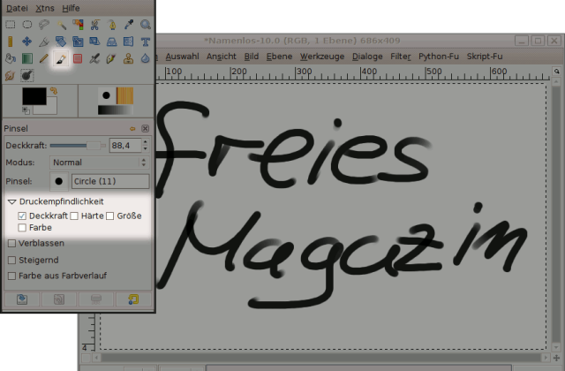
Task: Select the Shear tool
Action: pyautogui.click(x=94, y=42)
